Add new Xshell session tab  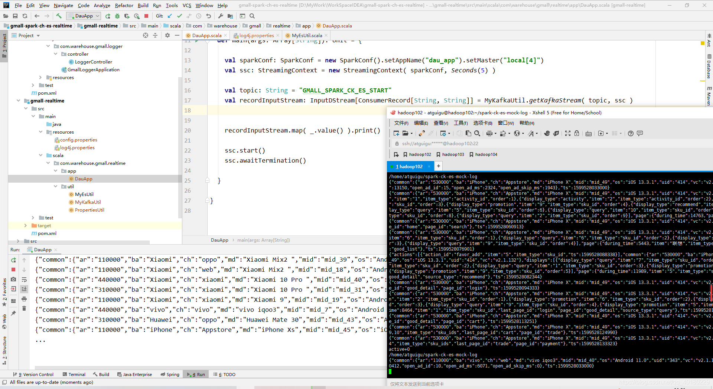point(439,166)
